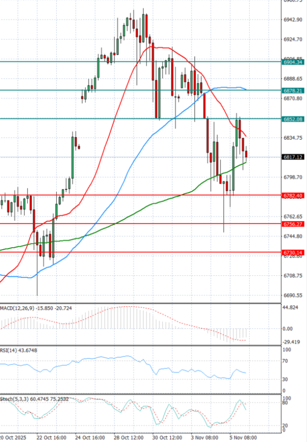Viewport: 307px width, 442px height.
Task: Click the 6782.40 support level label
Action: [292, 195]
